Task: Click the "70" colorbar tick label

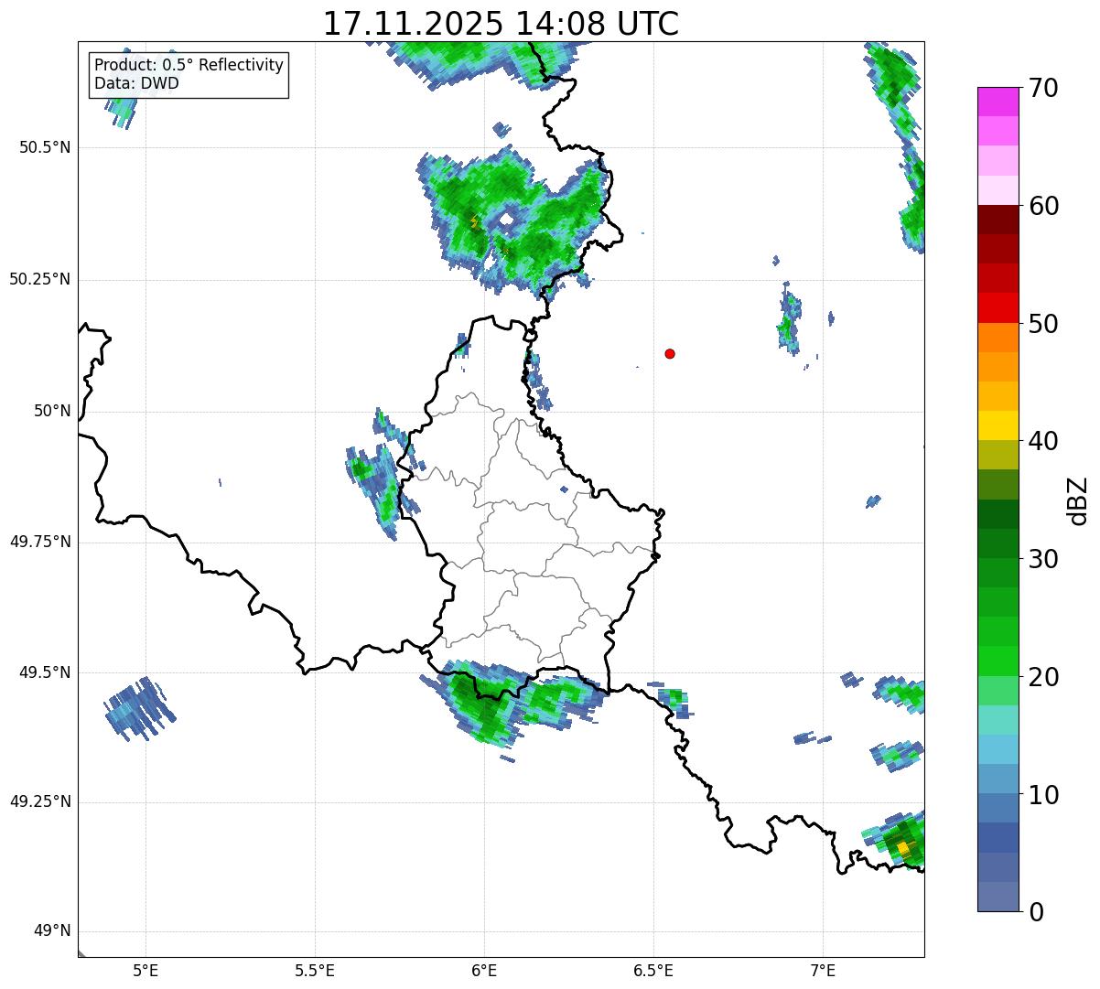Action: click(x=1042, y=88)
